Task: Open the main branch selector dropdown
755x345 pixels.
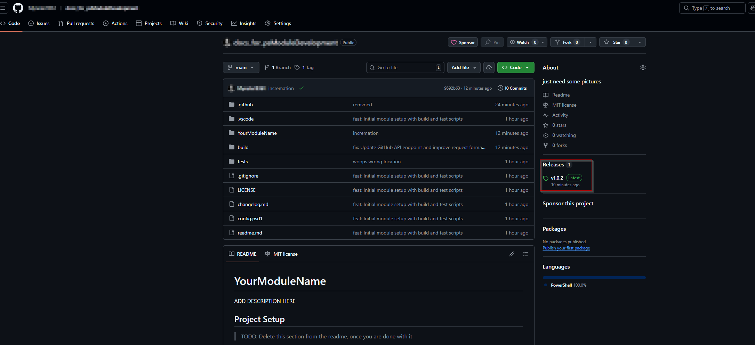Action: (241, 67)
